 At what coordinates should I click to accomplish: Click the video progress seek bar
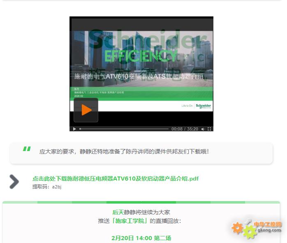[x=123, y=129]
